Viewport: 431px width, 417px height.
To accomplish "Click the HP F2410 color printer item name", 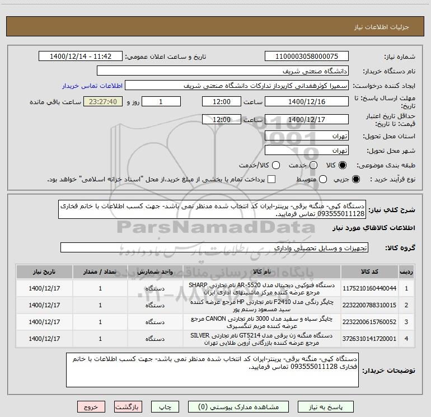I will coord(261,306).
